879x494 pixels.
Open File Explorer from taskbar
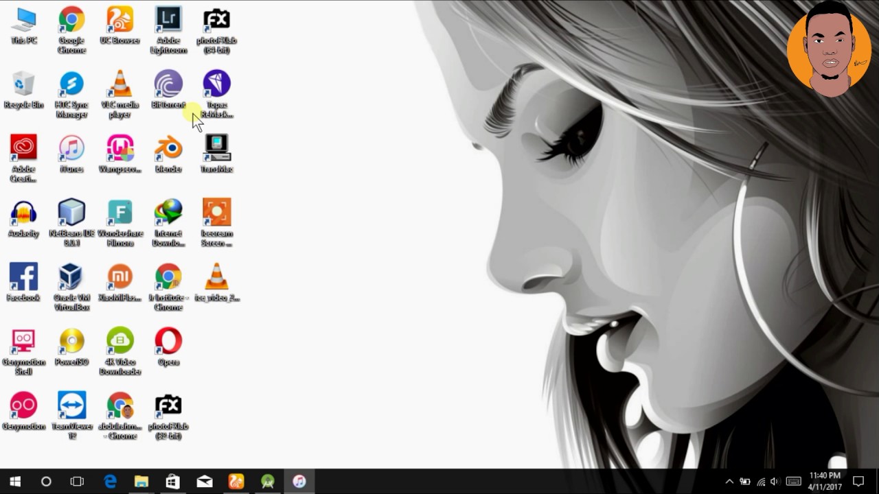pyautogui.click(x=141, y=482)
